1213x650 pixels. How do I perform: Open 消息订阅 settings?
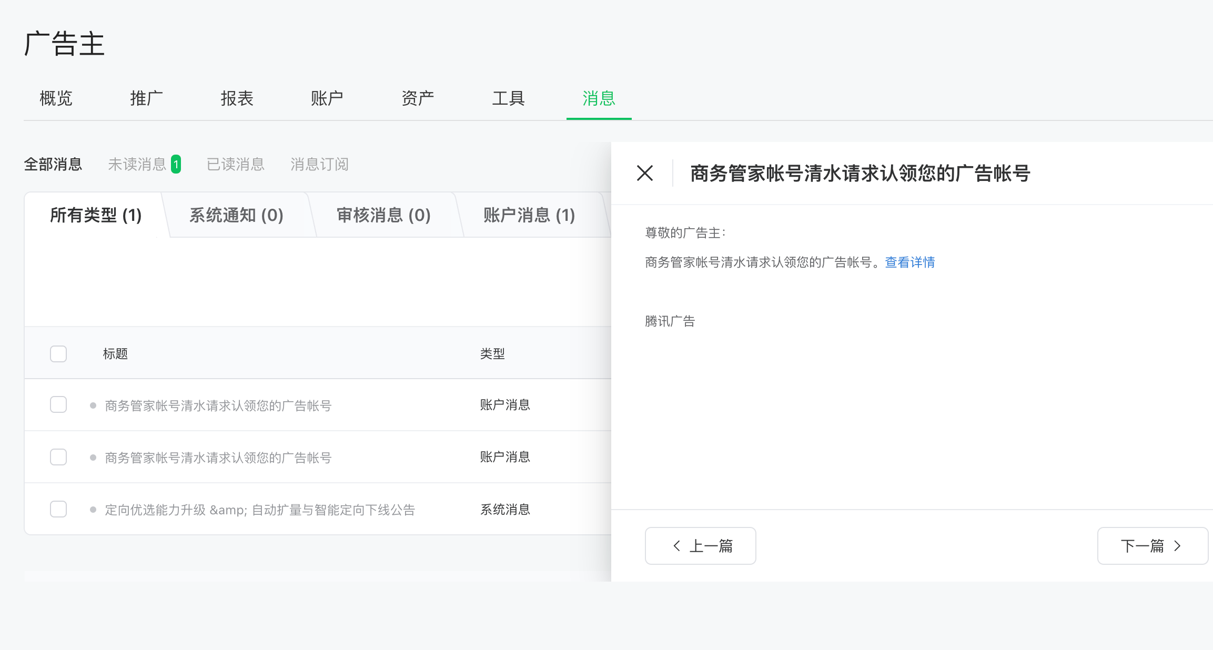point(319,165)
